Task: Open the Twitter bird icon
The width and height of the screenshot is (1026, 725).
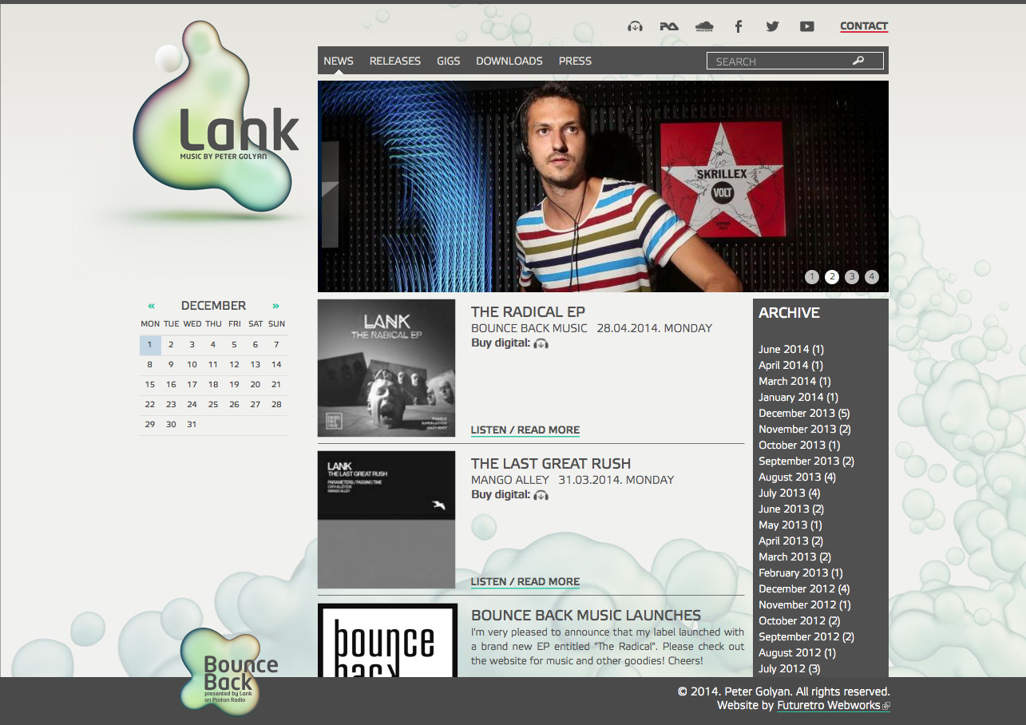Action: pos(772,26)
